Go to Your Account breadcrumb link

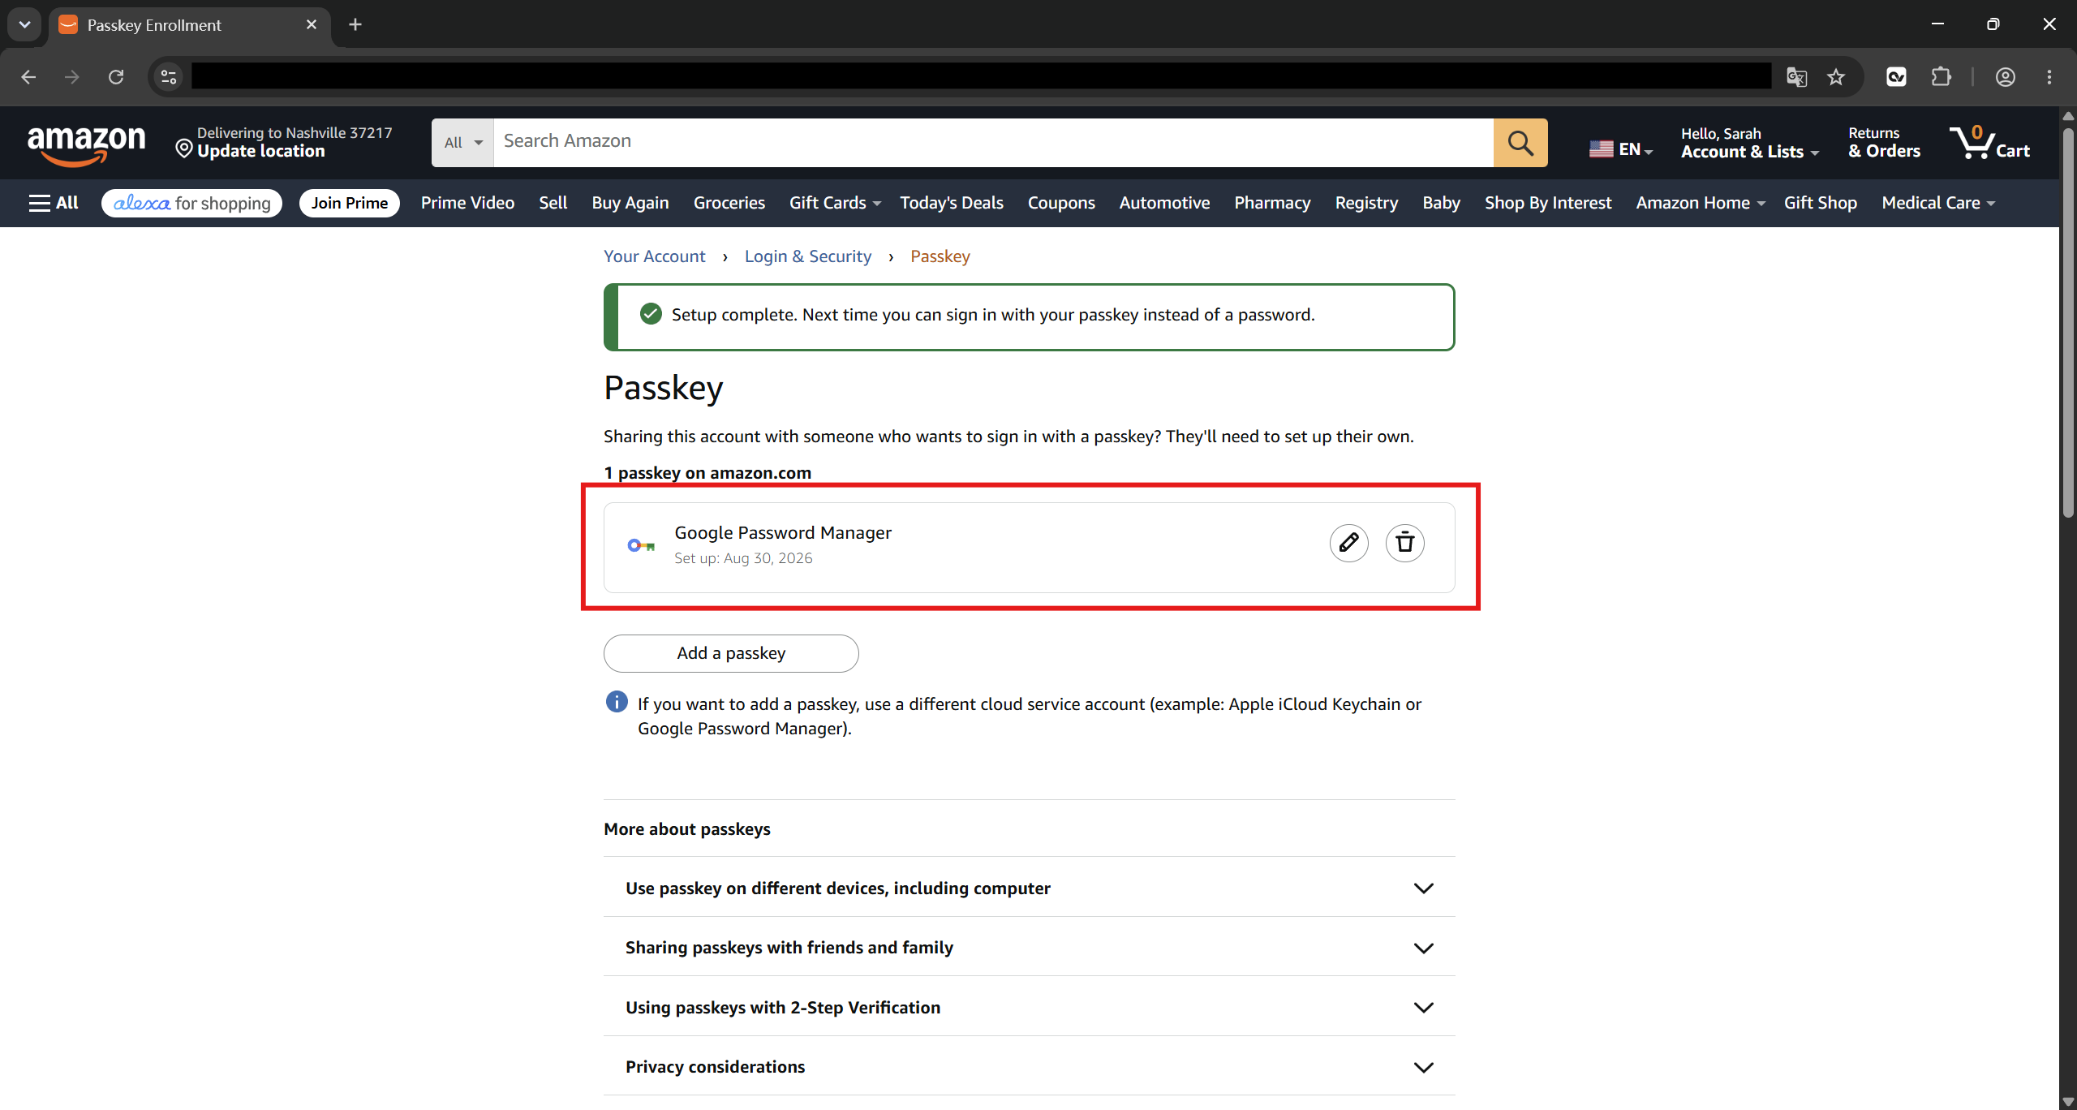[654, 256]
